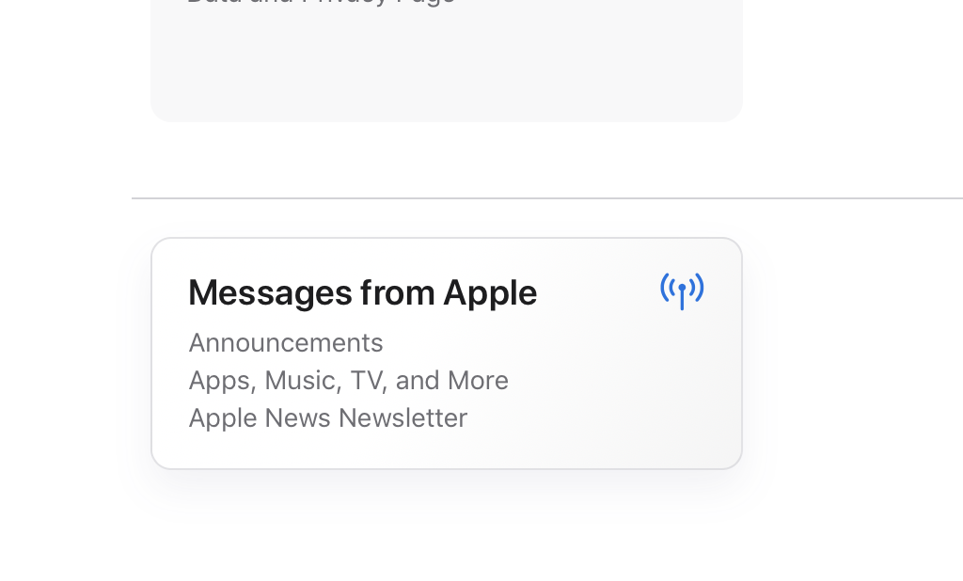Click the blue broadcast antenna icon
This screenshot has width=963, height=581.
point(682,291)
